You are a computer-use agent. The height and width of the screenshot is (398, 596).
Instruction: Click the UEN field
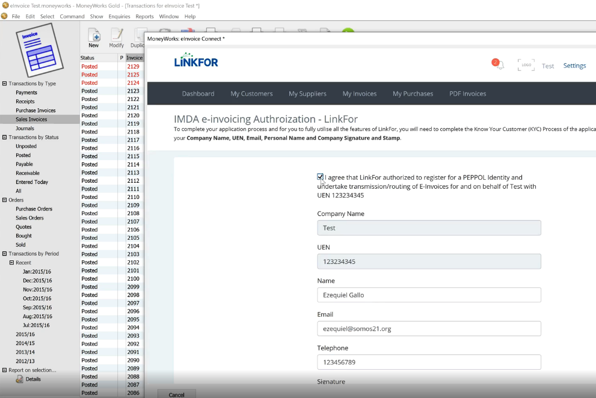(429, 262)
